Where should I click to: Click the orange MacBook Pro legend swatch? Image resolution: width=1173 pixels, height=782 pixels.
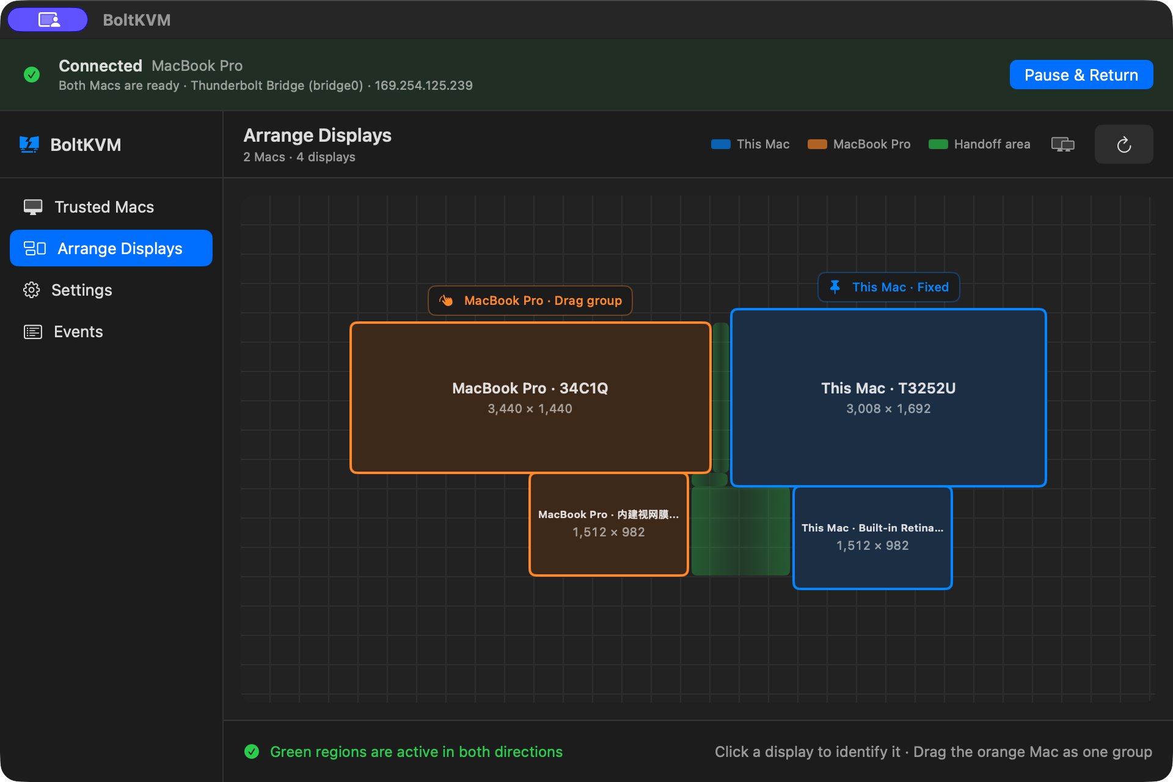click(x=817, y=144)
